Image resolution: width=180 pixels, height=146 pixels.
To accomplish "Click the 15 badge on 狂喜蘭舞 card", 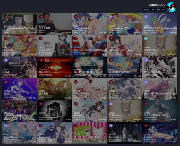I will coord(41,82).
